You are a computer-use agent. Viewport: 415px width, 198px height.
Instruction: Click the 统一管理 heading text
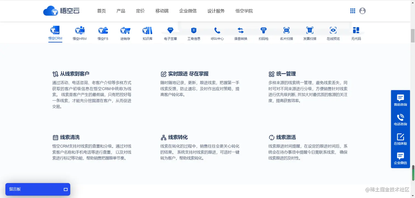pos(286,74)
